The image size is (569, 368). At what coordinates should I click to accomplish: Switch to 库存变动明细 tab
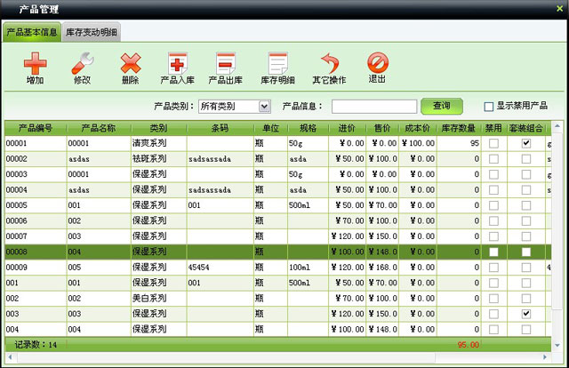pyautogui.click(x=92, y=32)
